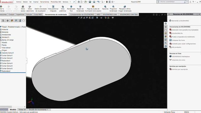Click Recuperar última imagen renderizada
The image size is (201, 113).
point(125,8)
